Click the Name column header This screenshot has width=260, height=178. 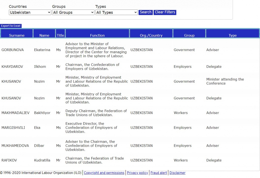pos(44,35)
